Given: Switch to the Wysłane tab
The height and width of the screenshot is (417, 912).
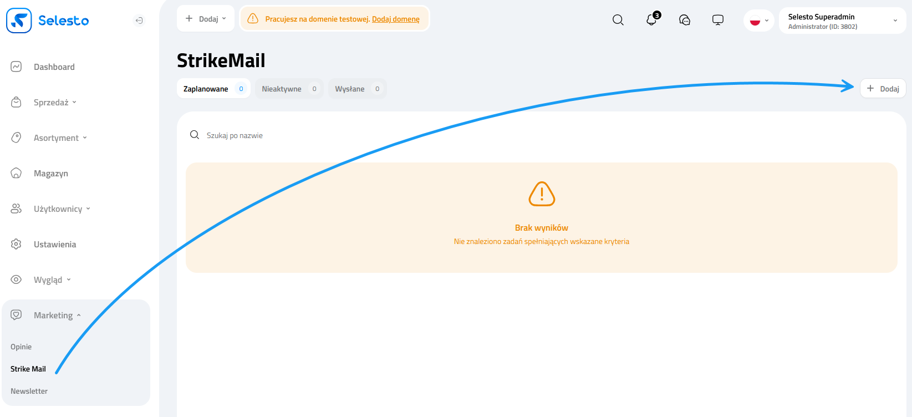Looking at the screenshot, I should tap(357, 89).
